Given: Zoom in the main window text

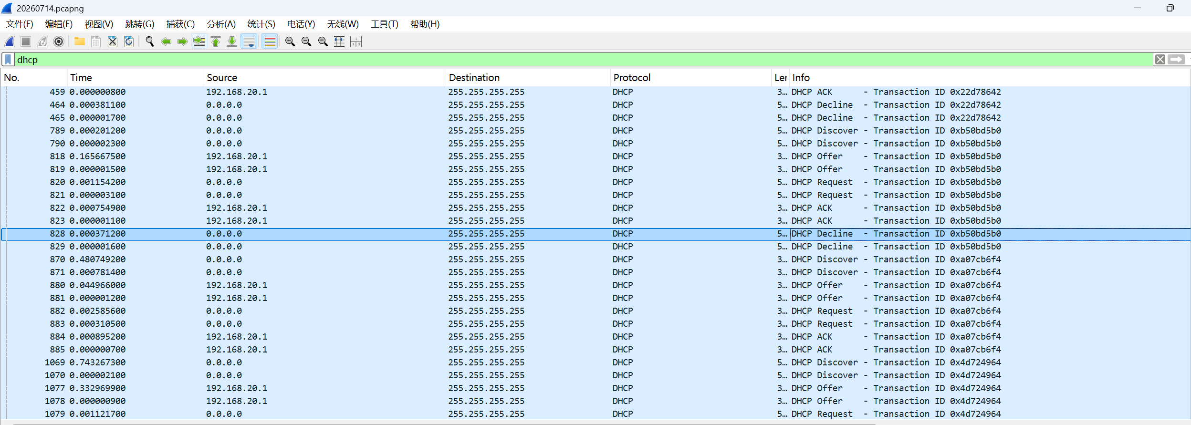Looking at the screenshot, I should 290,42.
